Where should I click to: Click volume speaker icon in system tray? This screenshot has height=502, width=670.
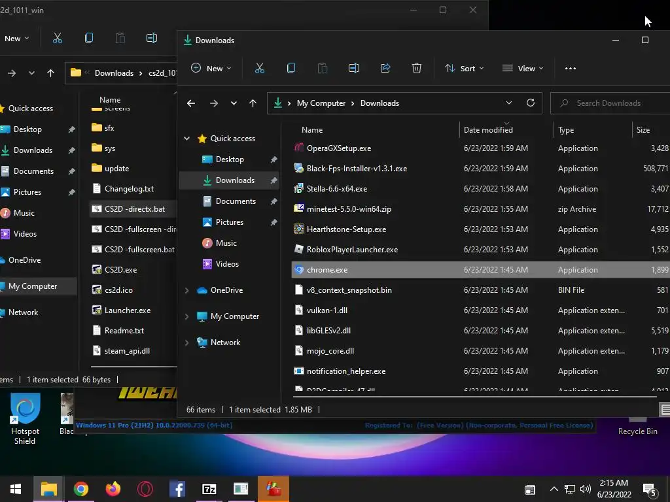(x=586, y=489)
